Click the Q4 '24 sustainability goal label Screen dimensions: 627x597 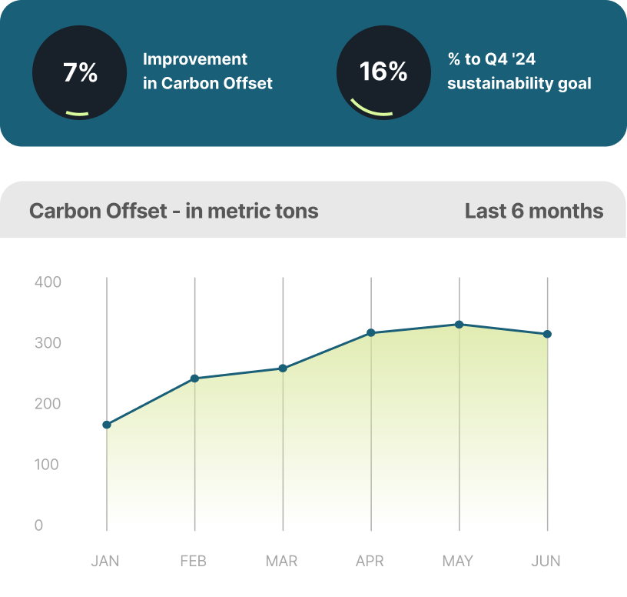pyautogui.click(x=519, y=72)
